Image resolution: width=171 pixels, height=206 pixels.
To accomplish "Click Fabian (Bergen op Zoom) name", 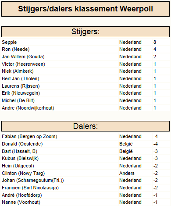I will (29, 136).
